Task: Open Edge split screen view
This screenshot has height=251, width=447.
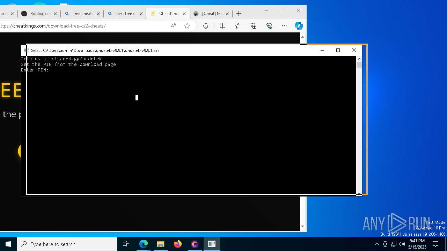Action: point(222,26)
